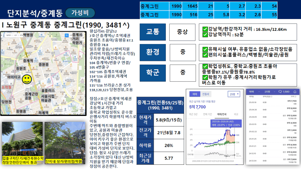Click the 홈플러스 label on the map
The width and height of the screenshot is (301, 169).
tap(48, 90)
